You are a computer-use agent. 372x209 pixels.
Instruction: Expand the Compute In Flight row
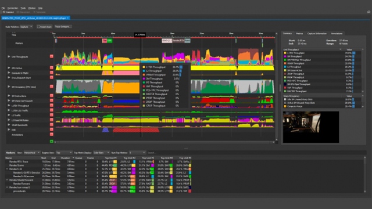point(9,73)
